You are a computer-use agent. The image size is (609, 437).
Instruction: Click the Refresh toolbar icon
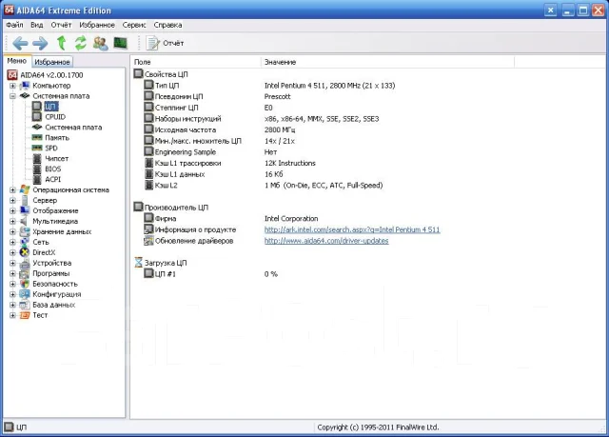(x=80, y=43)
